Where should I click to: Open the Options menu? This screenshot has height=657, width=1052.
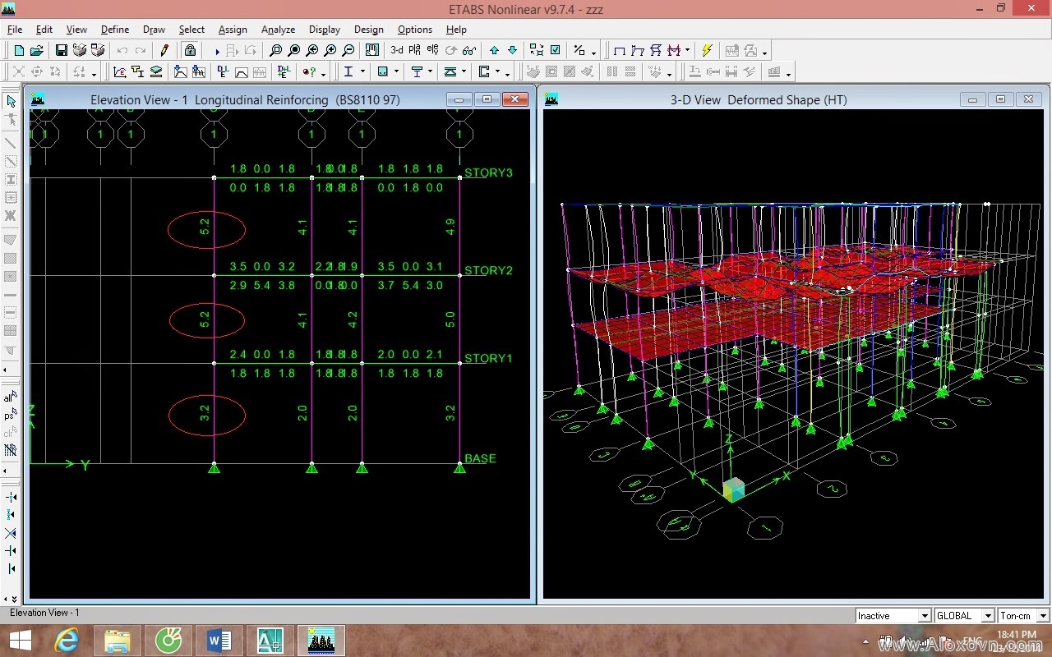tap(415, 30)
